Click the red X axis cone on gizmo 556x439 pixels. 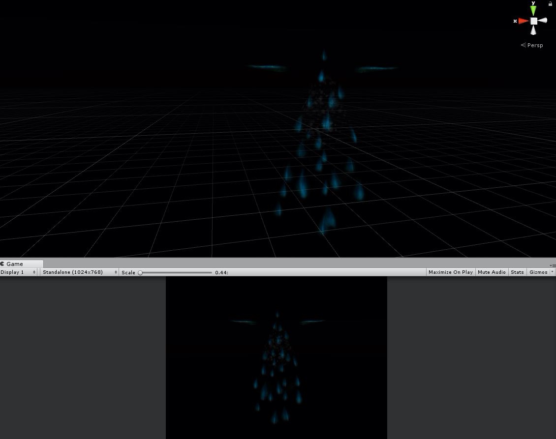(x=524, y=21)
